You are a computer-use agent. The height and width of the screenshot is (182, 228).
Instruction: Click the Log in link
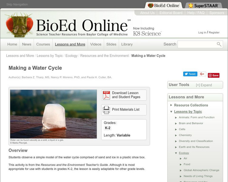pyautogui.click(x=202, y=32)
